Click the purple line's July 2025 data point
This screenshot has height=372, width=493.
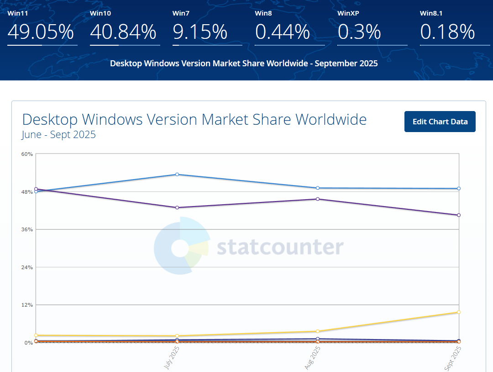click(x=177, y=207)
